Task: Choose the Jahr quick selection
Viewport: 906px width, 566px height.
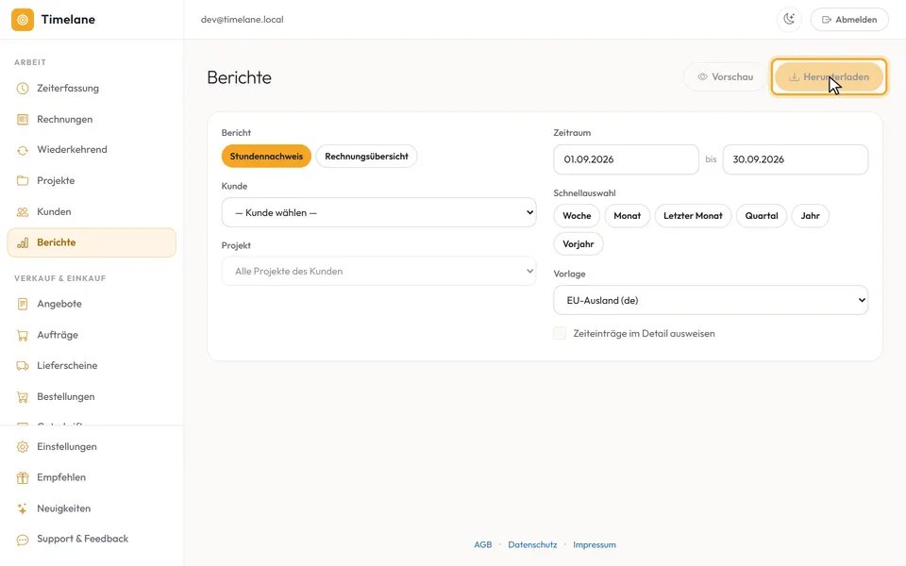Action: [x=810, y=215]
